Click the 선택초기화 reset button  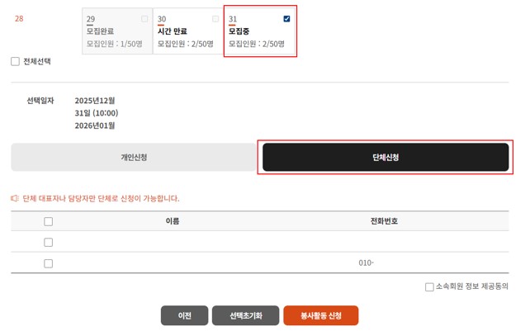(245, 316)
